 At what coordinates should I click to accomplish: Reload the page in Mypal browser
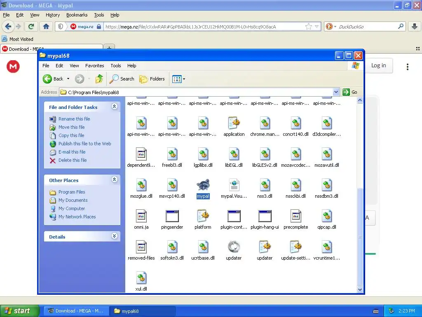tap(31, 26)
